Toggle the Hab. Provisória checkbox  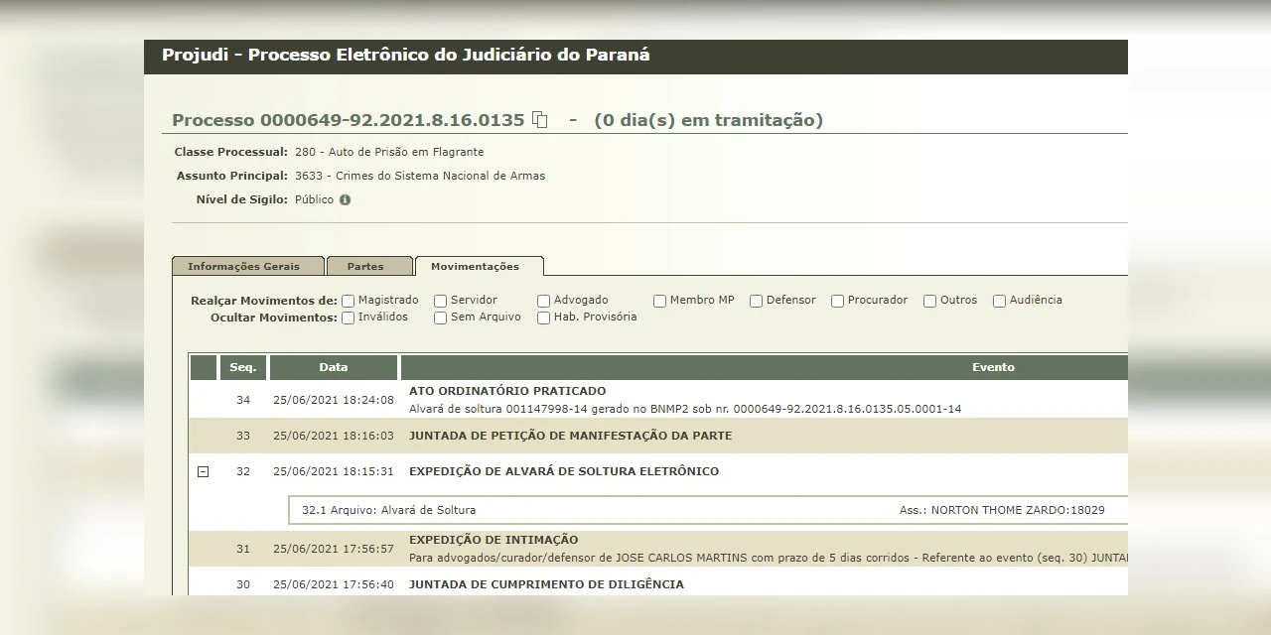click(543, 318)
